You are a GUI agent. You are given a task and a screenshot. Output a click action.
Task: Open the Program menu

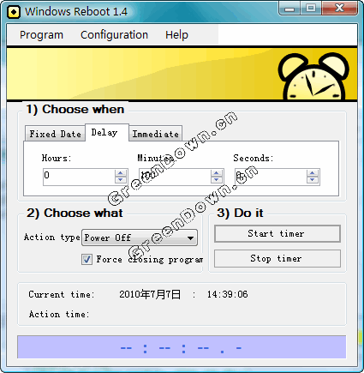pos(41,35)
